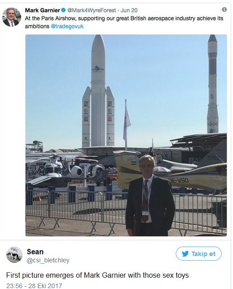
Task: Click the second rocket at the photo's right edge
Action: point(212,84)
